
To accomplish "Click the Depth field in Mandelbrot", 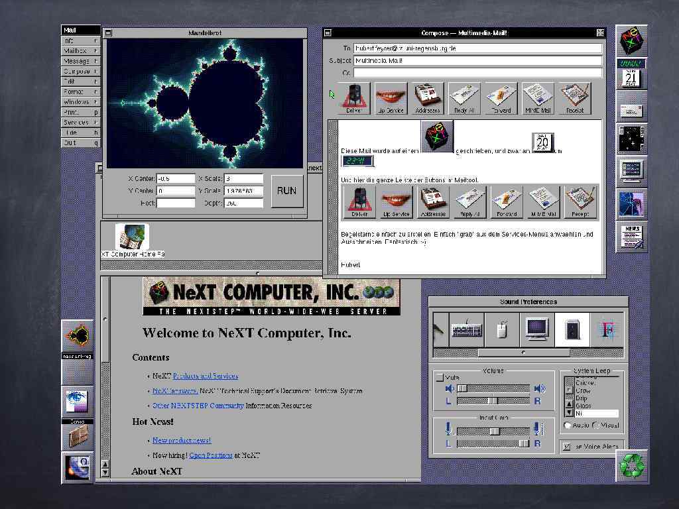I will click(243, 203).
